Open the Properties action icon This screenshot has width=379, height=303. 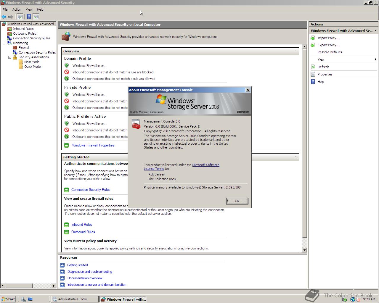(313, 74)
